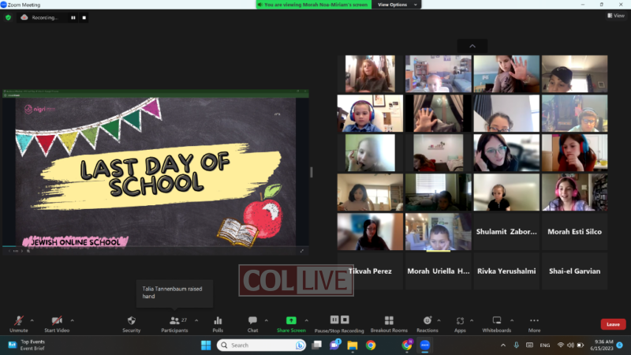Open the View layout menu
This screenshot has height=355, width=631.
[x=615, y=16]
